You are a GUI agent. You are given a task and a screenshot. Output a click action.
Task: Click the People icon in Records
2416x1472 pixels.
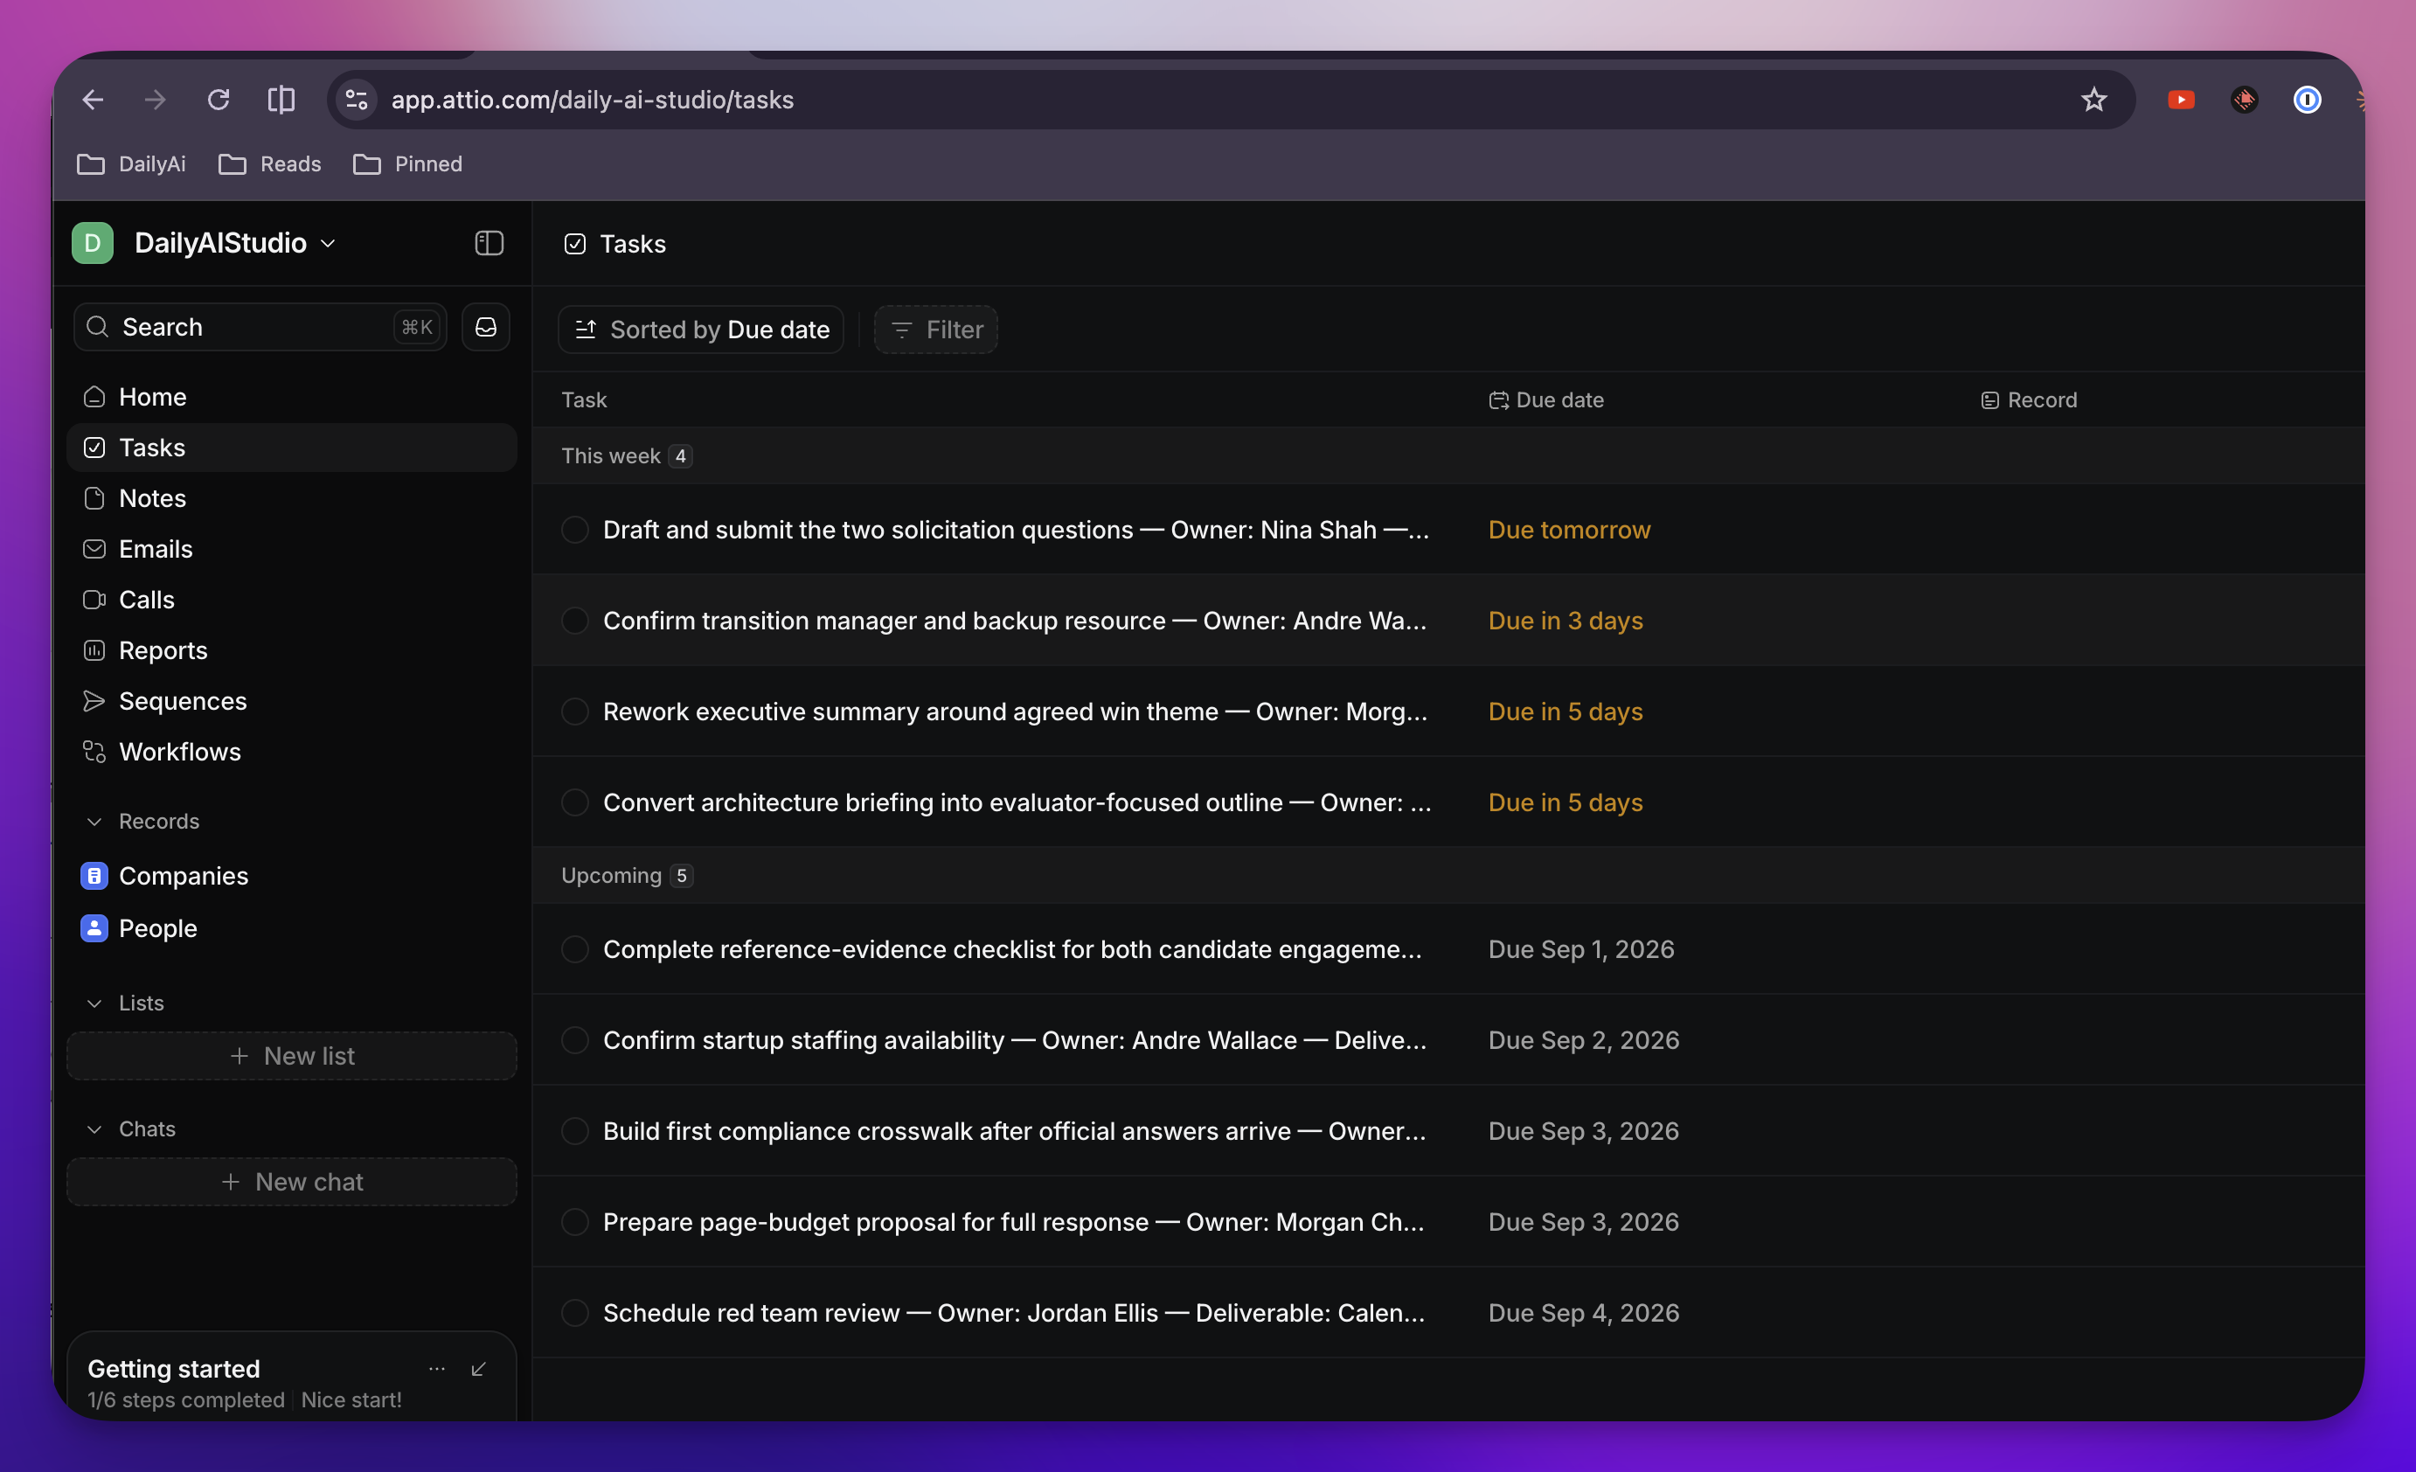(94, 927)
